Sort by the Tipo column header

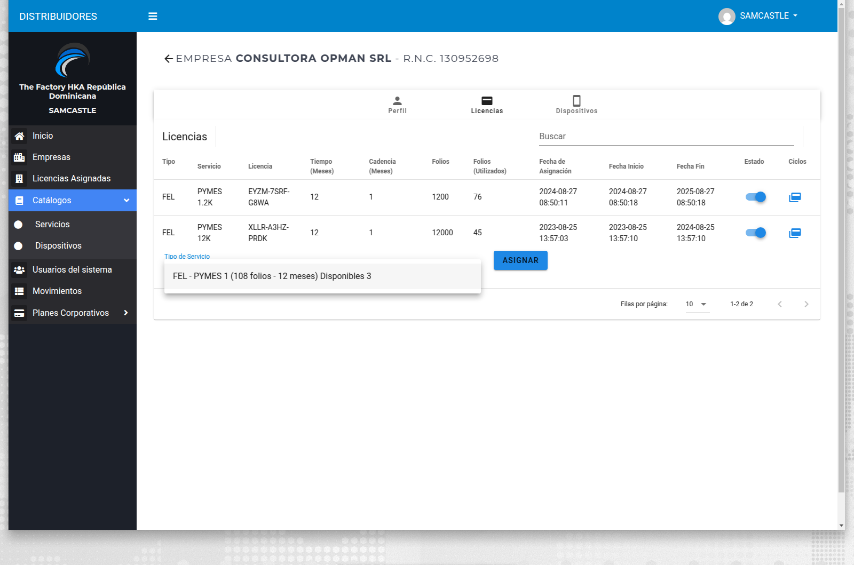pyautogui.click(x=169, y=162)
